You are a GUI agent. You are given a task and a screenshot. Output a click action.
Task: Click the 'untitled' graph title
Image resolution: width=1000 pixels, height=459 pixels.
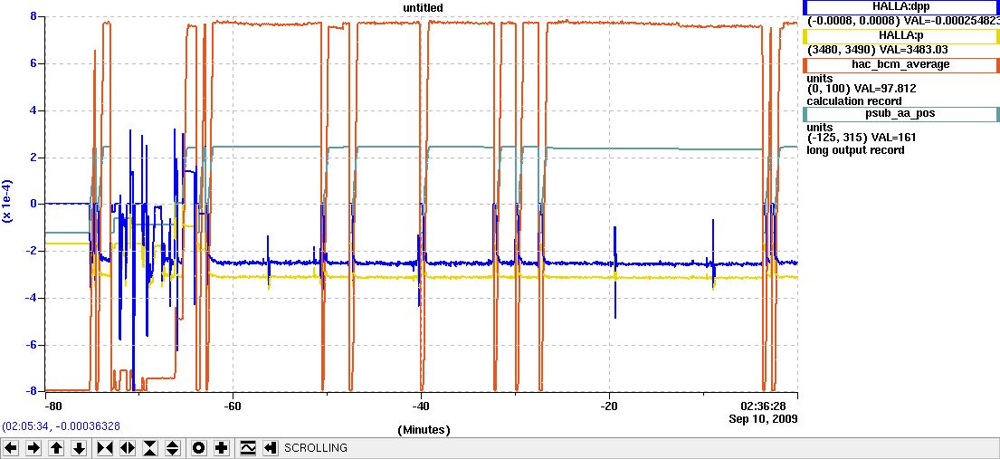point(424,7)
